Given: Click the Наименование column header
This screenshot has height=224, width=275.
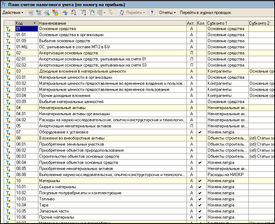Looking at the screenshot, I should 112,23.
